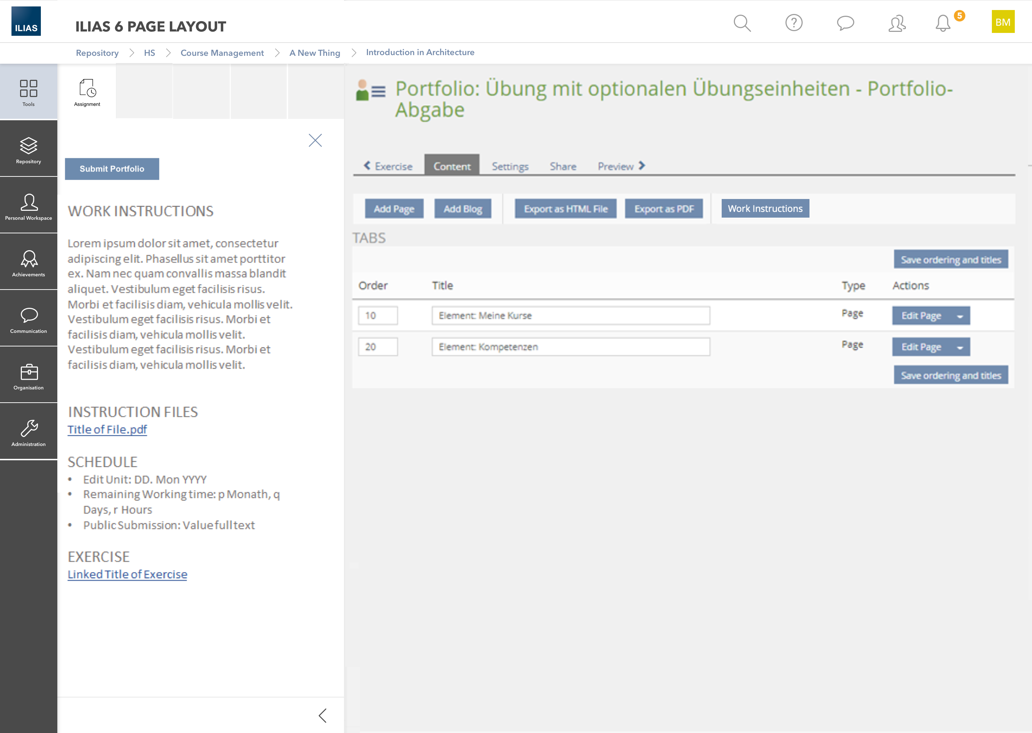Viewport: 1032px width, 733px height.
Task: Click the help question mark icon
Action: click(x=793, y=23)
